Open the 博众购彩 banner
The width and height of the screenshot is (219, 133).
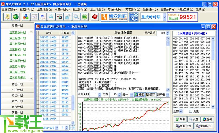coord(114,17)
